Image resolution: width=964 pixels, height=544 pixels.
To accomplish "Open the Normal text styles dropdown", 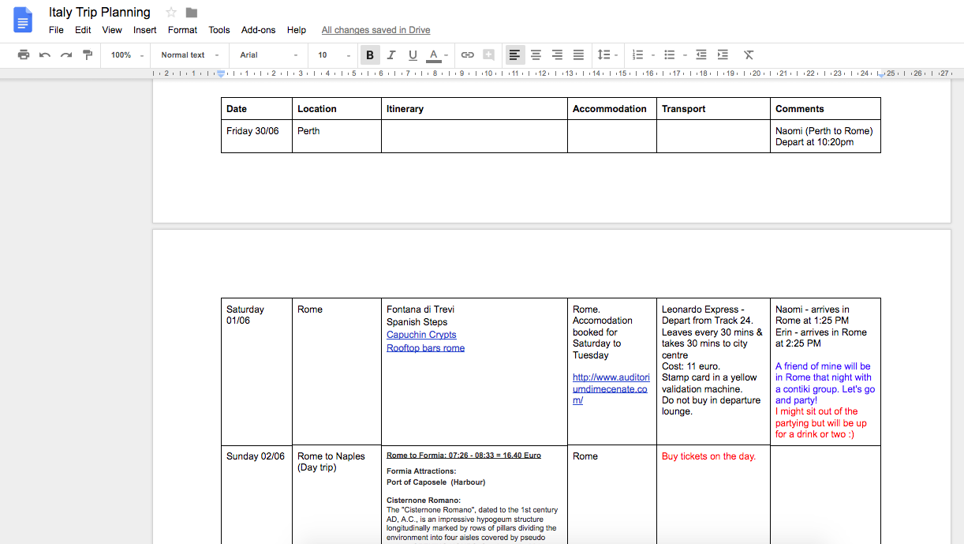I will (x=190, y=55).
